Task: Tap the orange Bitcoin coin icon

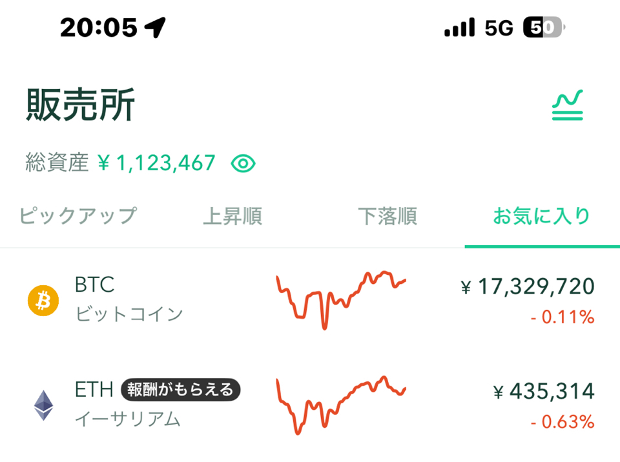Action: [x=43, y=300]
